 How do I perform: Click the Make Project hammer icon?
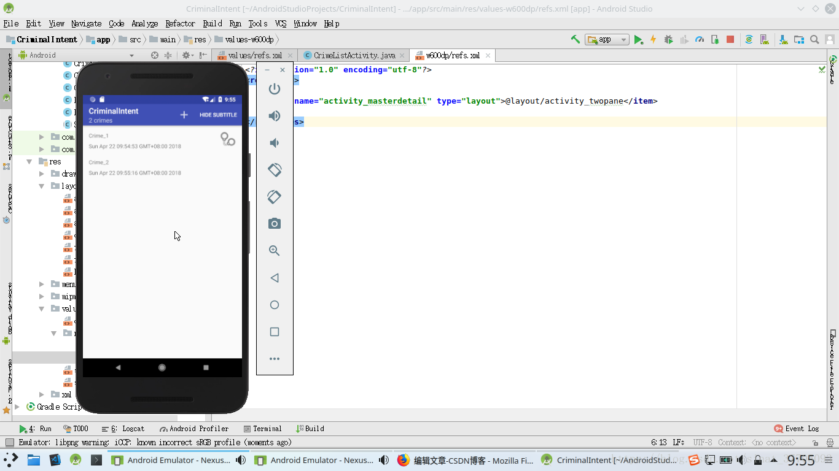tap(576, 39)
